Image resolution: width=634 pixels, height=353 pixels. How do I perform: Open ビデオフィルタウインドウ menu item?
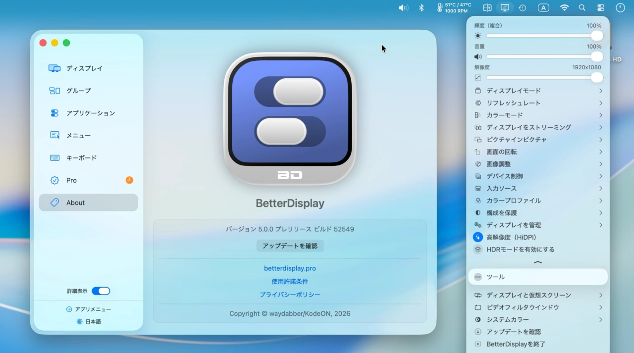pos(538,307)
